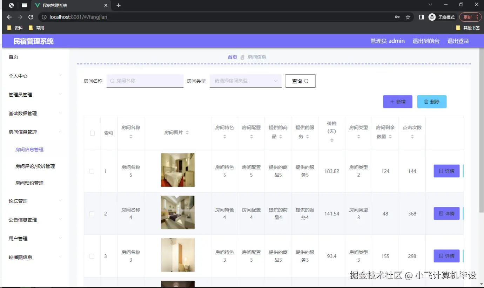This screenshot has height=288, width=484.
Task: Open the 资料 bookmark folder
Action: (15, 28)
